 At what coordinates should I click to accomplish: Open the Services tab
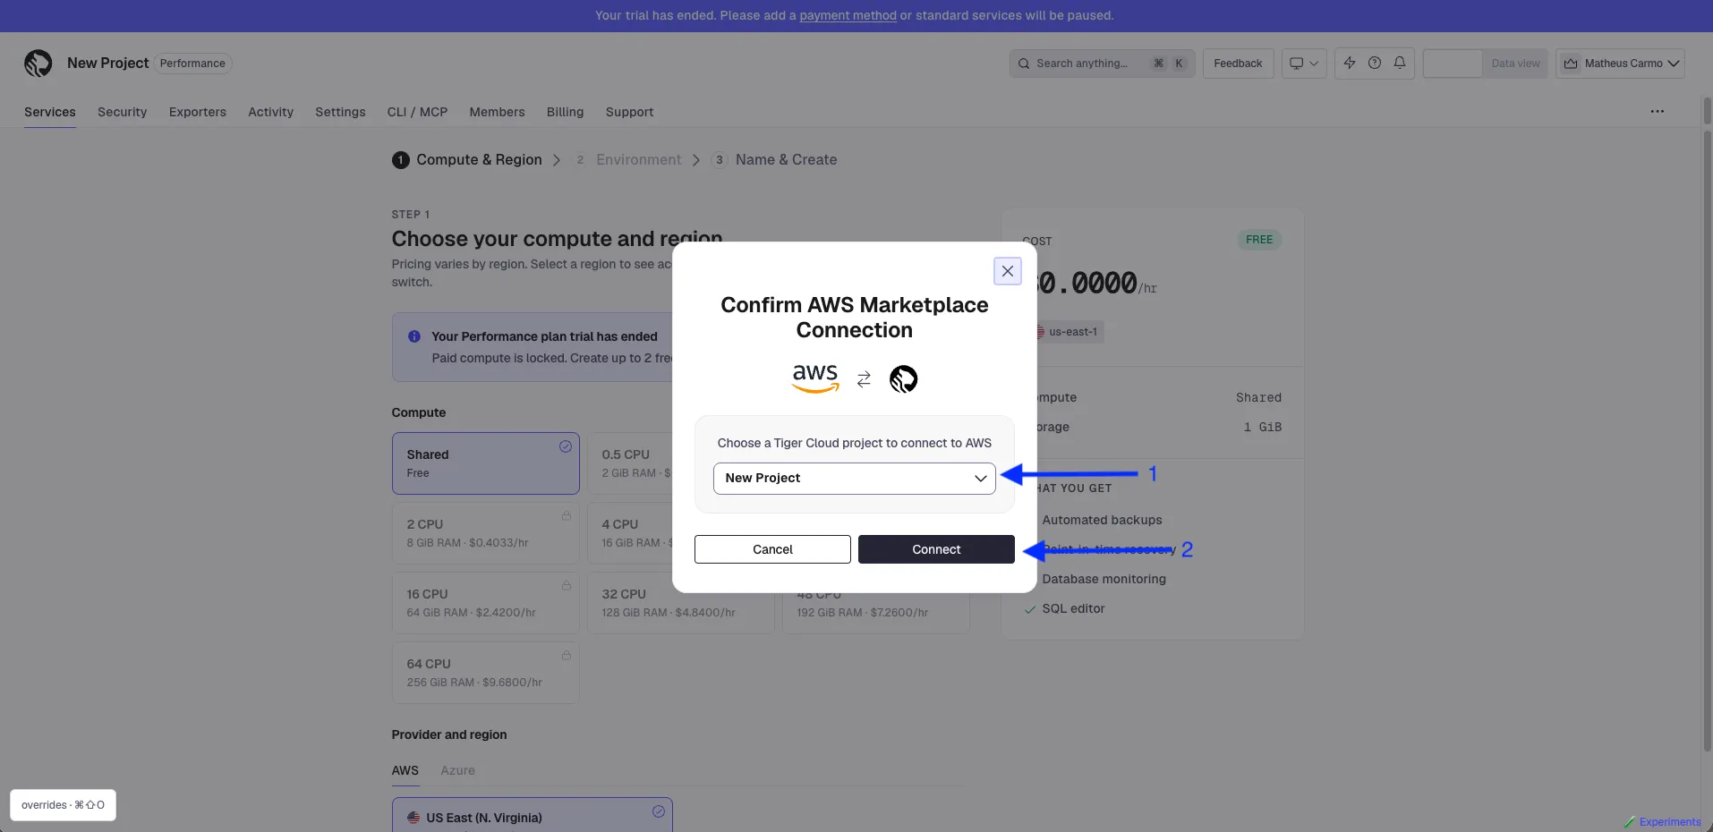point(50,112)
